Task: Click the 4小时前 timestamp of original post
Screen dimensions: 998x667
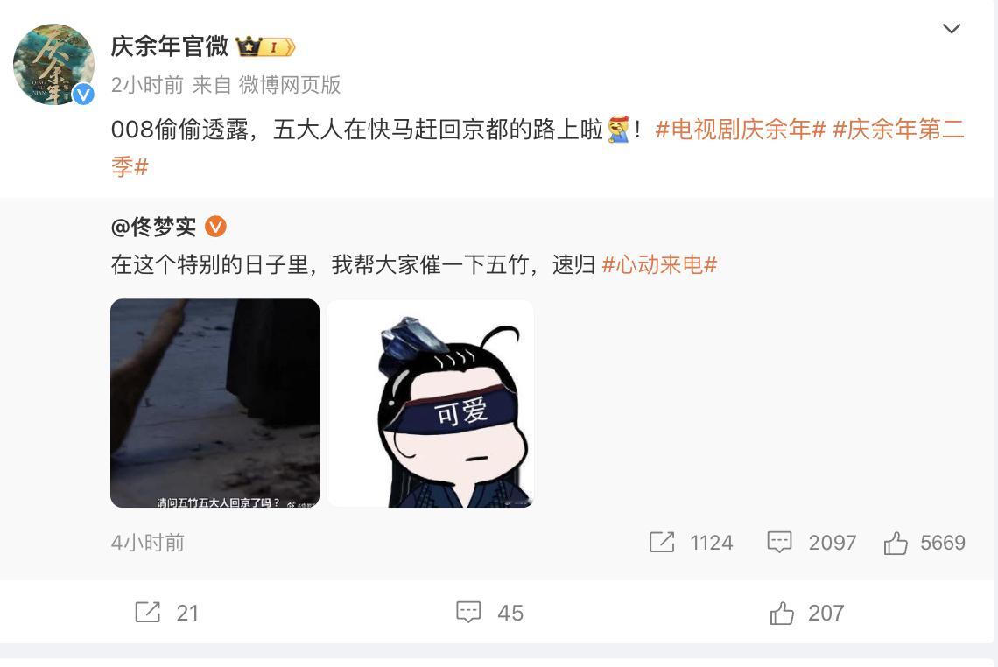Action: tap(148, 542)
